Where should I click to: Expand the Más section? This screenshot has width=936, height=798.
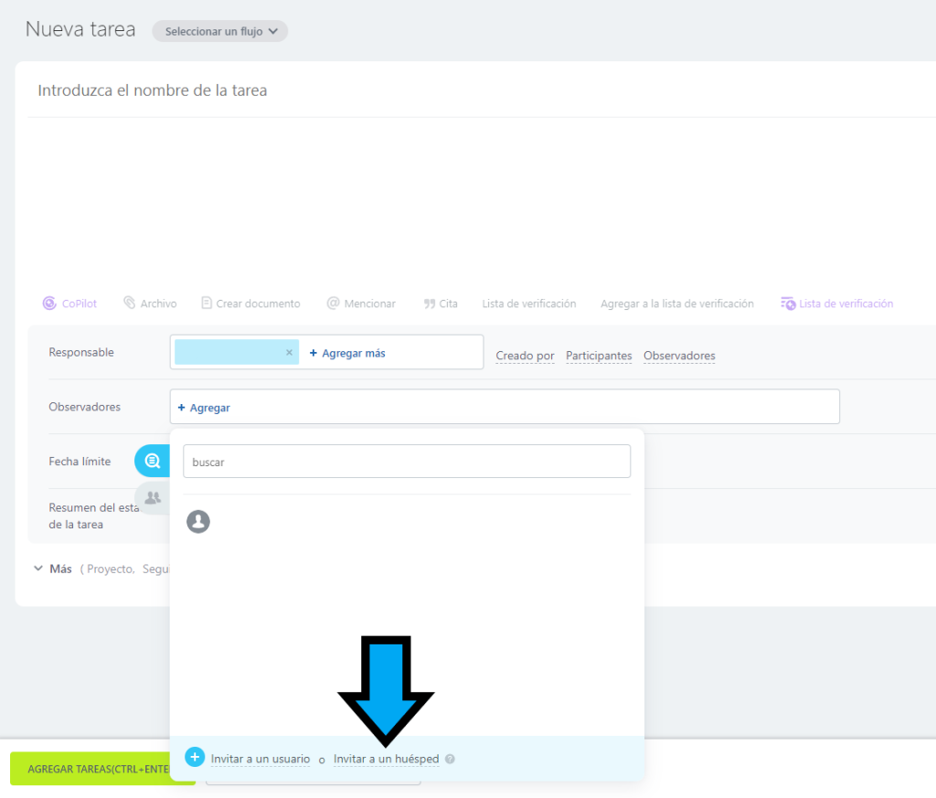(53, 569)
